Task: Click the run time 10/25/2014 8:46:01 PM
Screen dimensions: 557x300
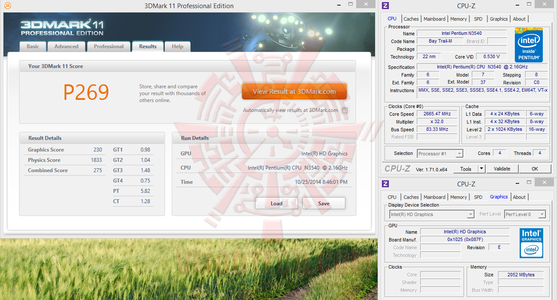Action: point(321,182)
